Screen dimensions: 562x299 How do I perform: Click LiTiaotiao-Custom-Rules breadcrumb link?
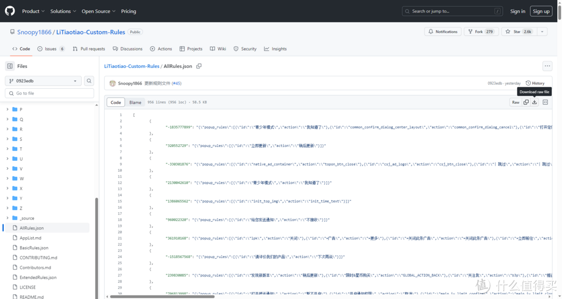click(132, 66)
